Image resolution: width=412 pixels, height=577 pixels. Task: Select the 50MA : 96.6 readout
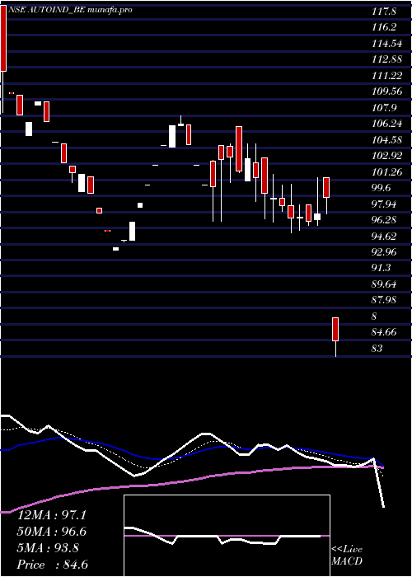point(52,532)
